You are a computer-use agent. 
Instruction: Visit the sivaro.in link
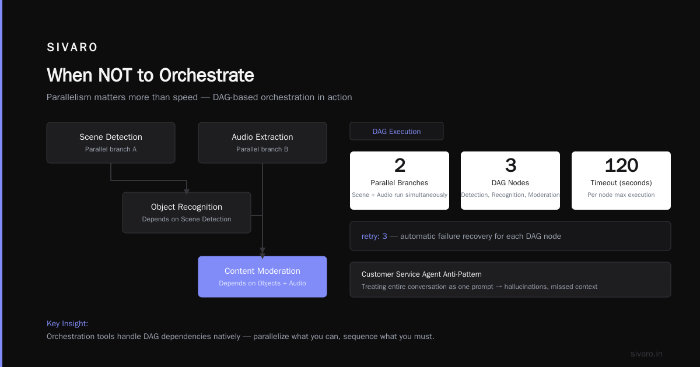coord(646,354)
